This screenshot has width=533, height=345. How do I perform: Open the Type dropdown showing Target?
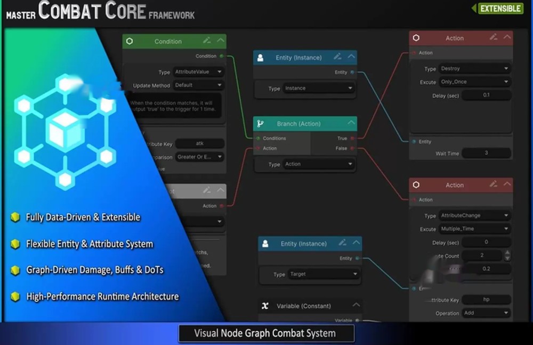[x=324, y=274]
